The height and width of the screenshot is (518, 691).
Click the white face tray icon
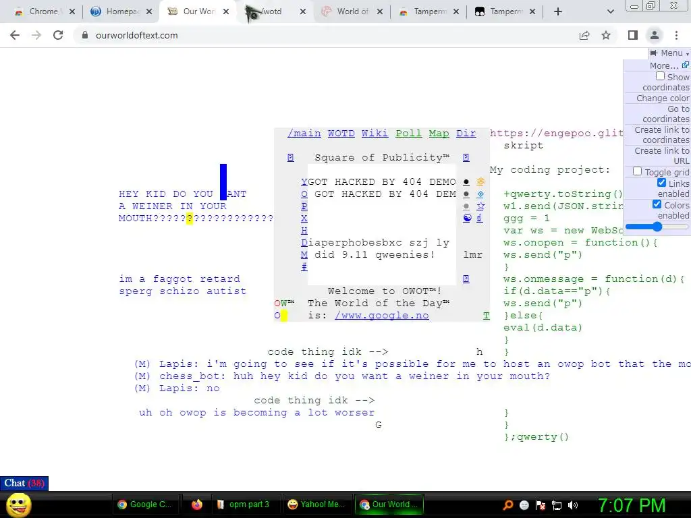[524, 505]
